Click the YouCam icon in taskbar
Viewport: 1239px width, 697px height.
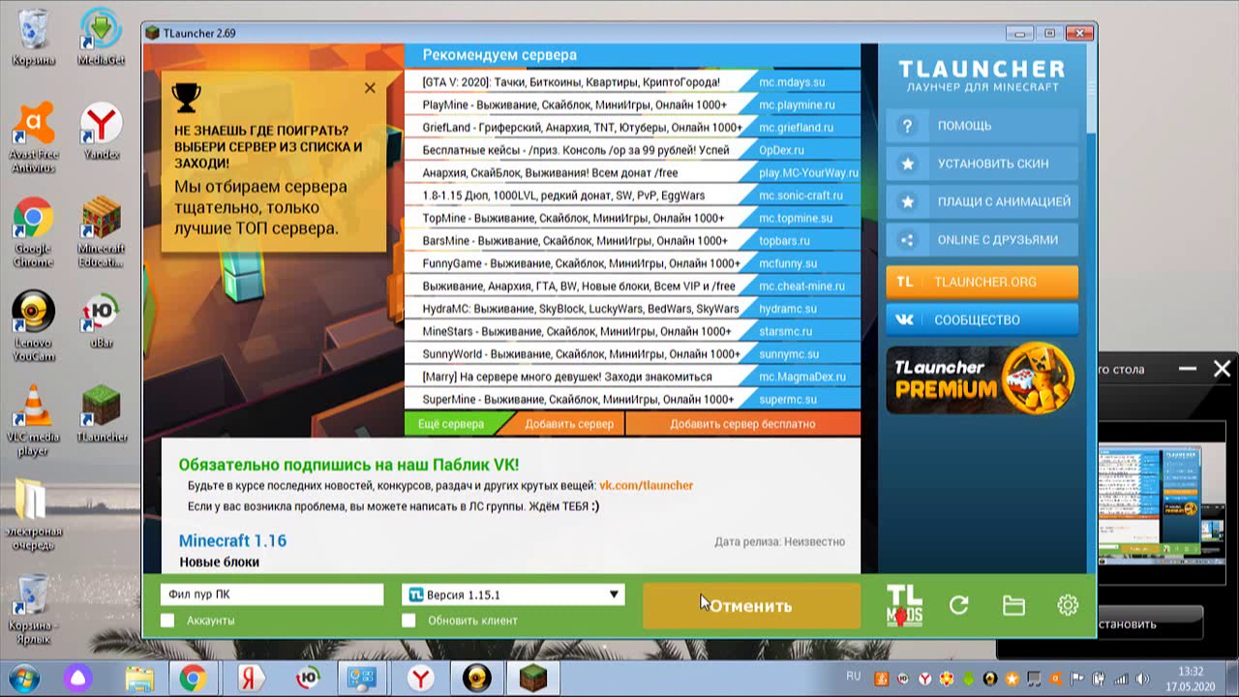[x=476, y=678]
